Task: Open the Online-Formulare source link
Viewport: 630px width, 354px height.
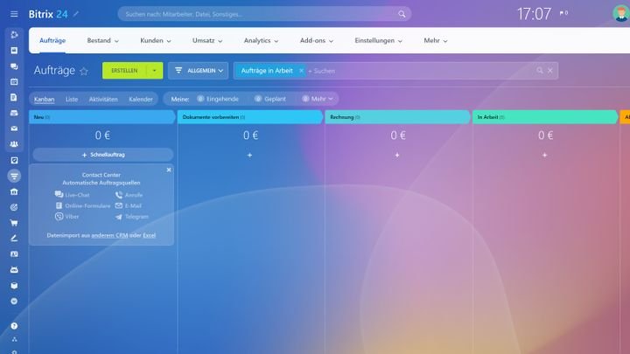Action: pyautogui.click(x=82, y=205)
